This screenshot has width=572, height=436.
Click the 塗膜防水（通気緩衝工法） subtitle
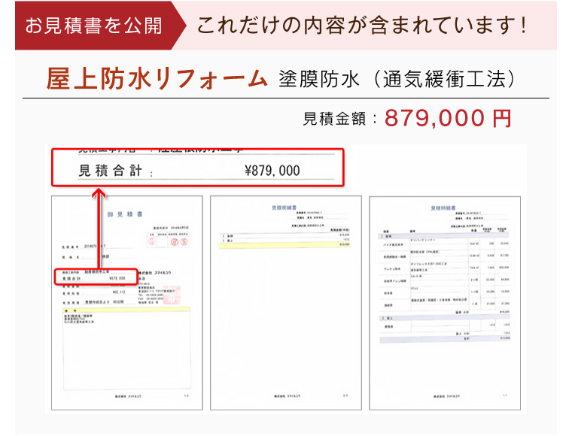(x=398, y=79)
